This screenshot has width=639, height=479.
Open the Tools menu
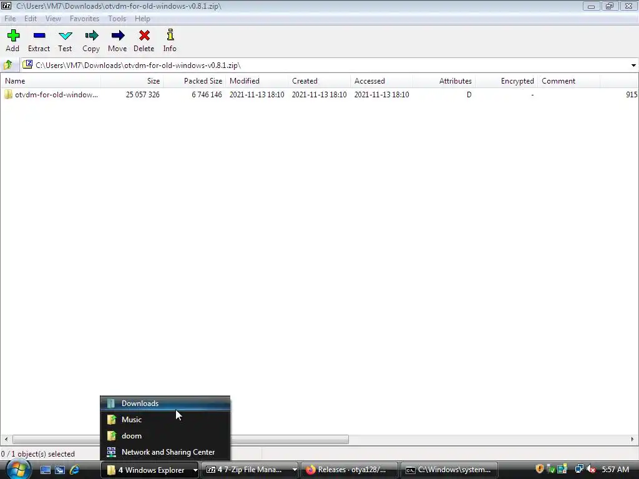pos(117,19)
